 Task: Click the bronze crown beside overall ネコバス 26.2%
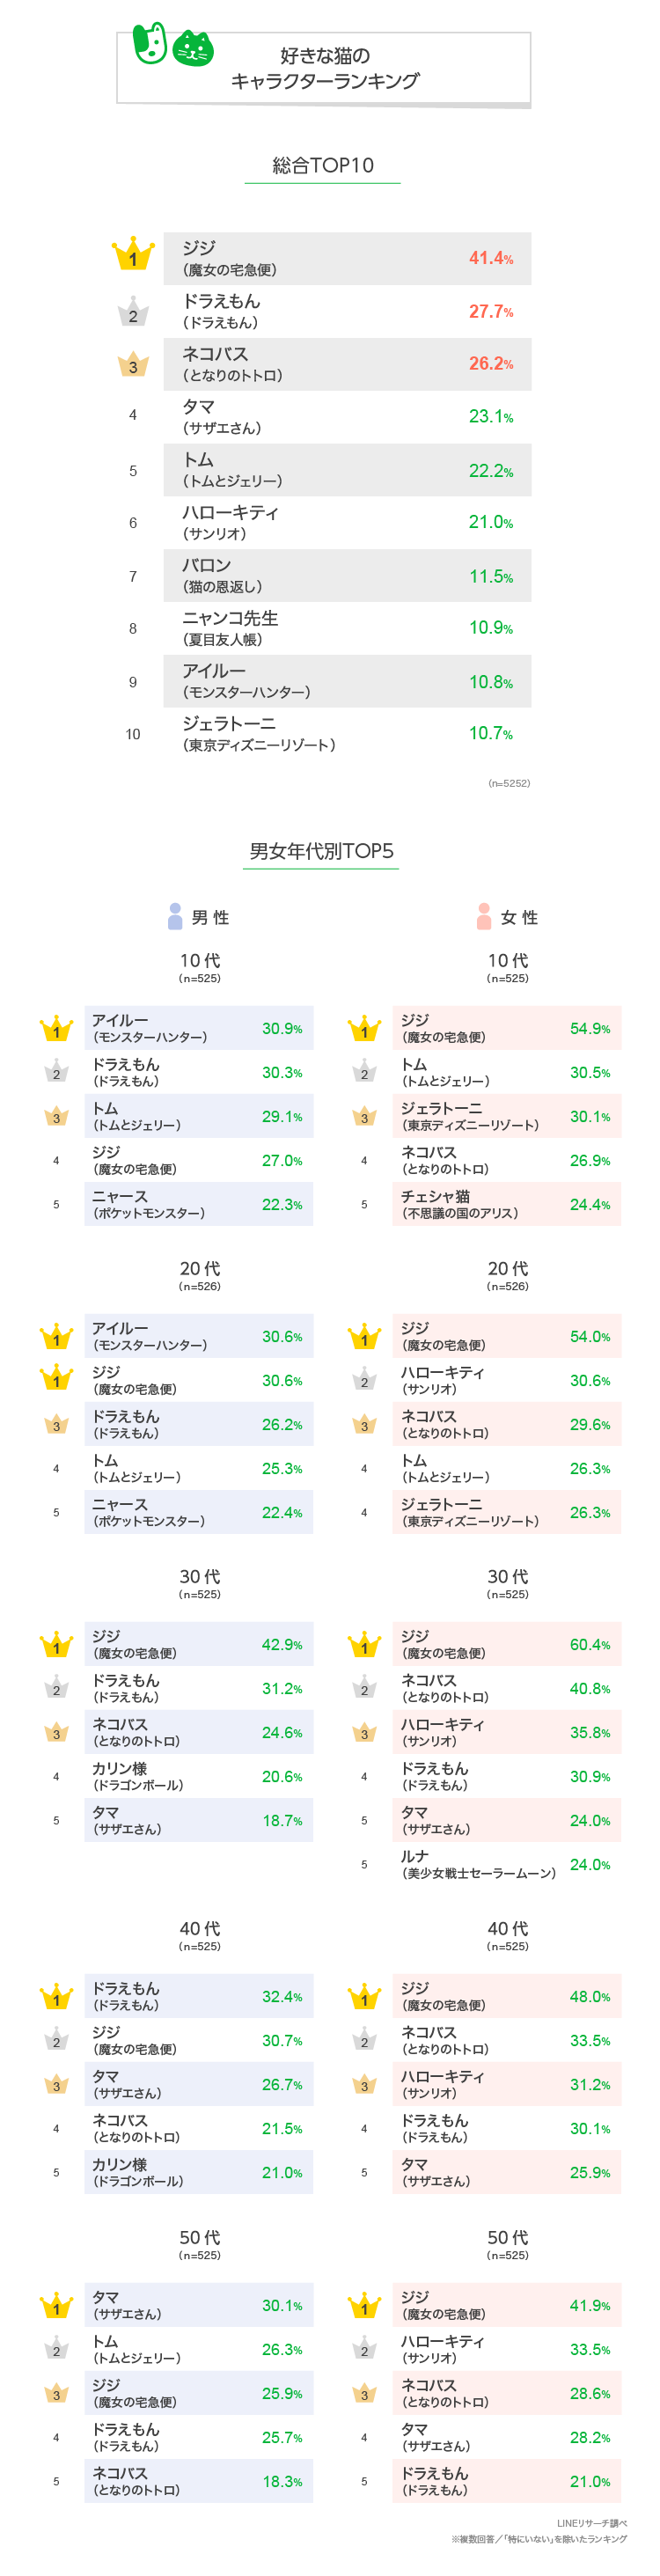133,364
